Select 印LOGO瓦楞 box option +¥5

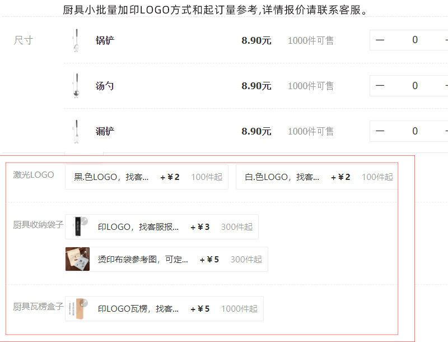coord(164,309)
